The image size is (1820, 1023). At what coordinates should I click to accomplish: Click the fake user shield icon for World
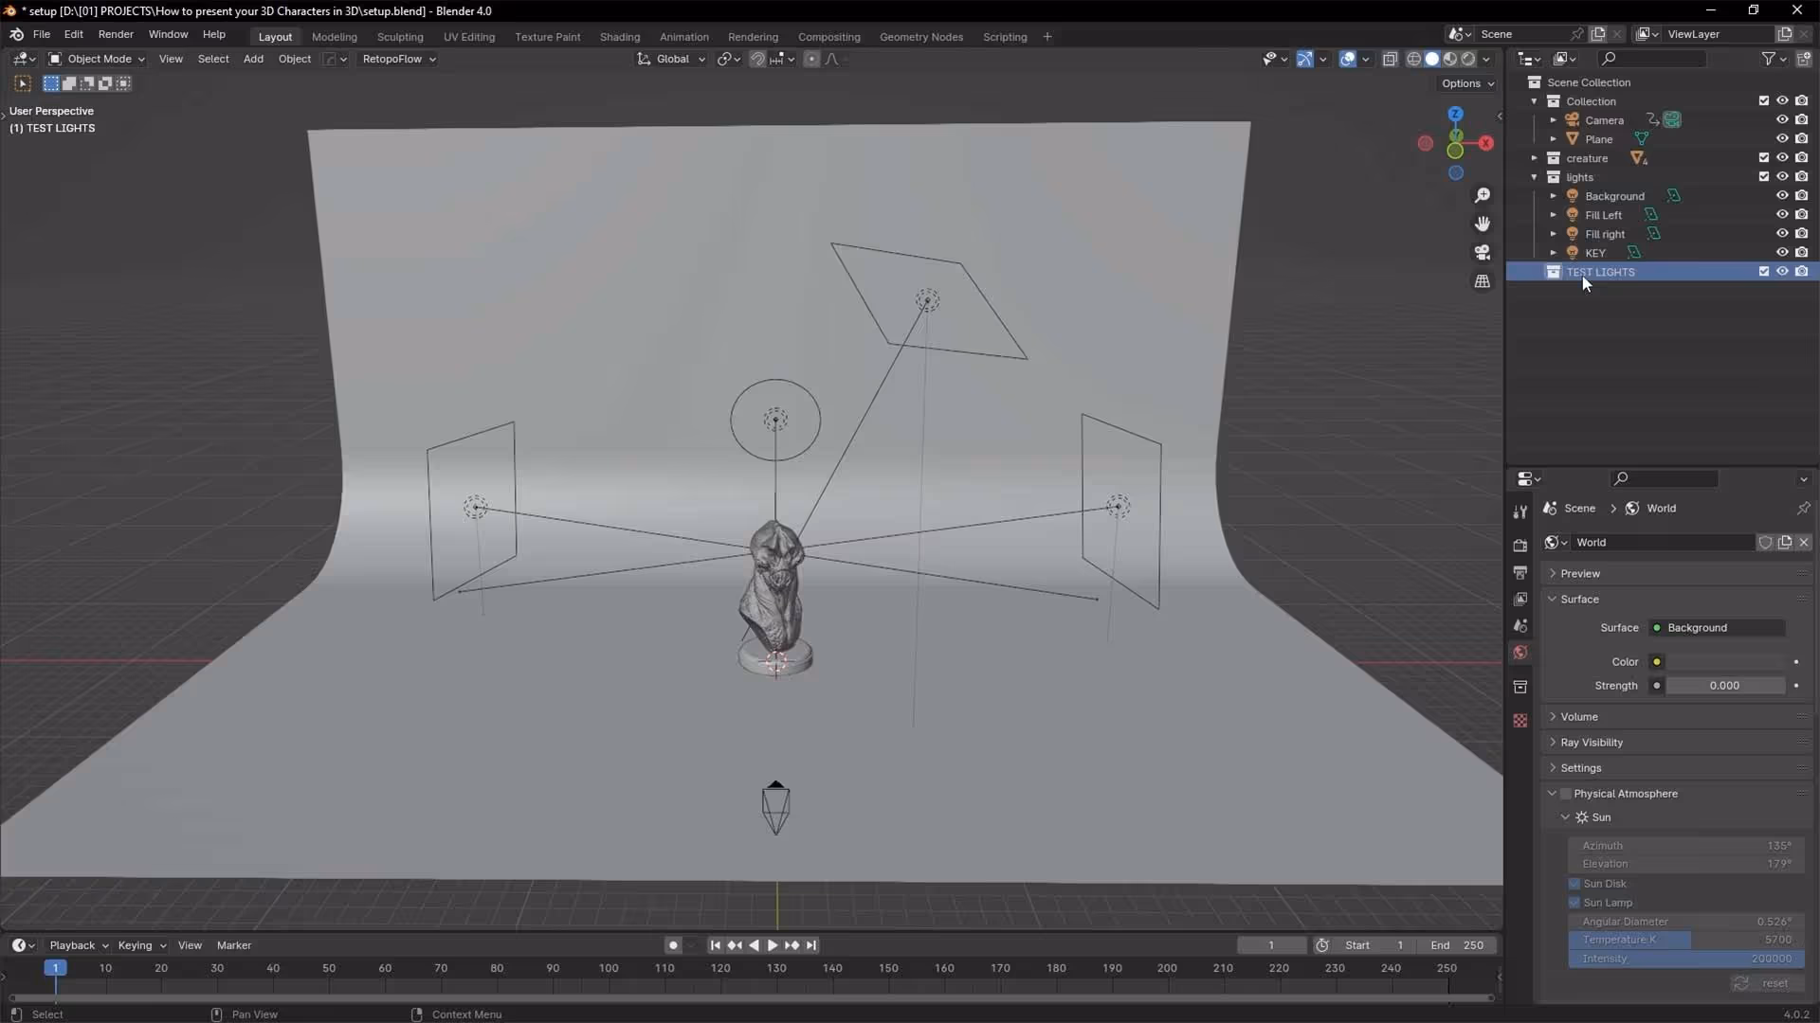[x=1765, y=543]
